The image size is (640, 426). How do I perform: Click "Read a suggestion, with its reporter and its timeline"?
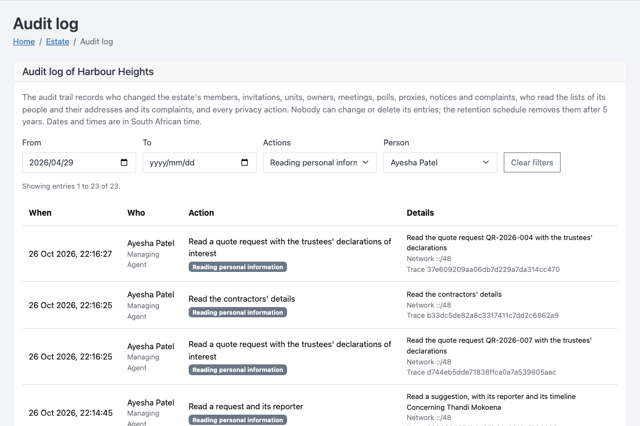point(491,397)
